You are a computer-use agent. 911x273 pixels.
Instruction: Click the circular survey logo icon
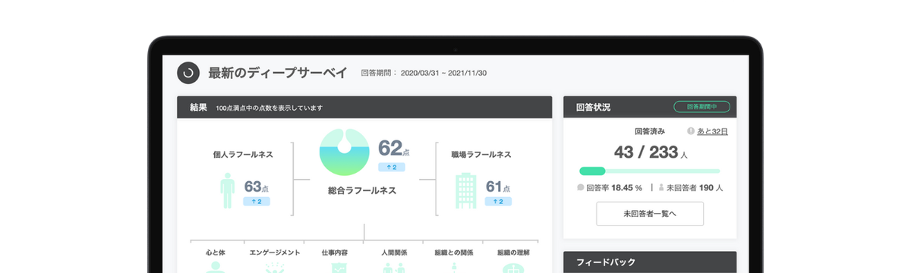click(188, 73)
